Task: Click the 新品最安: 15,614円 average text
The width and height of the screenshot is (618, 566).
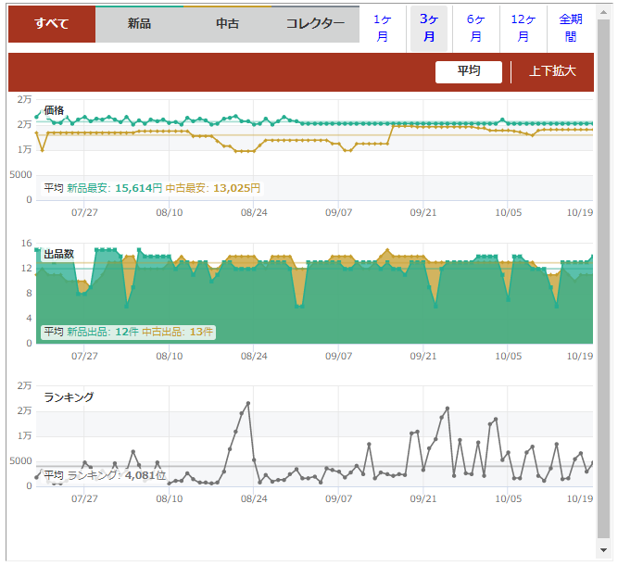Action: click(x=114, y=188)
